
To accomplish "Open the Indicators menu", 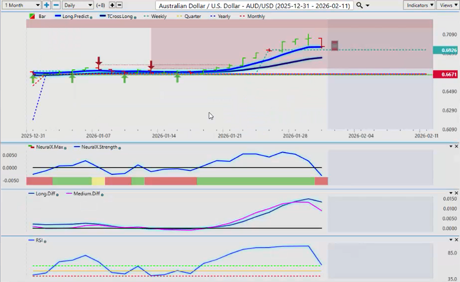I will pos(419,5).
